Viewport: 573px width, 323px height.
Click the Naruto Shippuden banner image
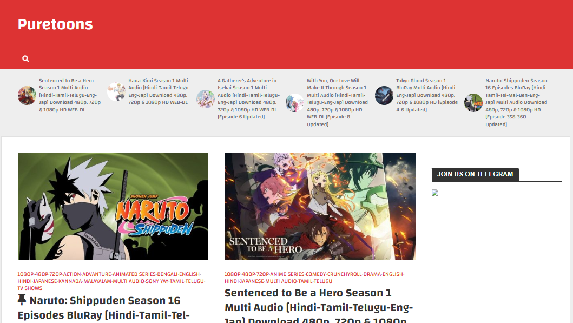pyautogui.click(x=113, y=207)
